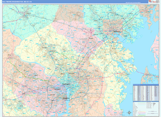
Task: Click the largest City sample in legend
Action: click(x=154, y=103)
